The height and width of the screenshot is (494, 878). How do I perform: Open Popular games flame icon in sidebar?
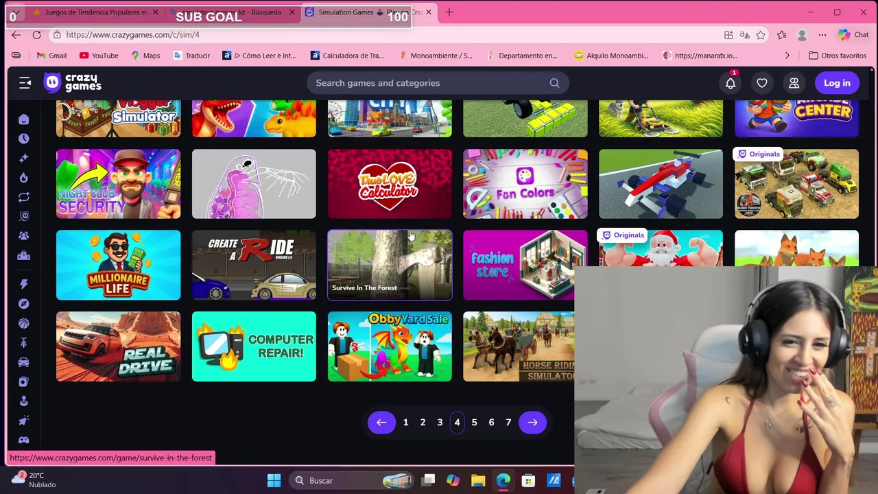24,177
